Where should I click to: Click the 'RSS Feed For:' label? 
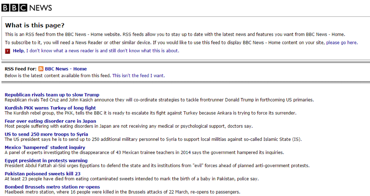[x=20, y=69]
